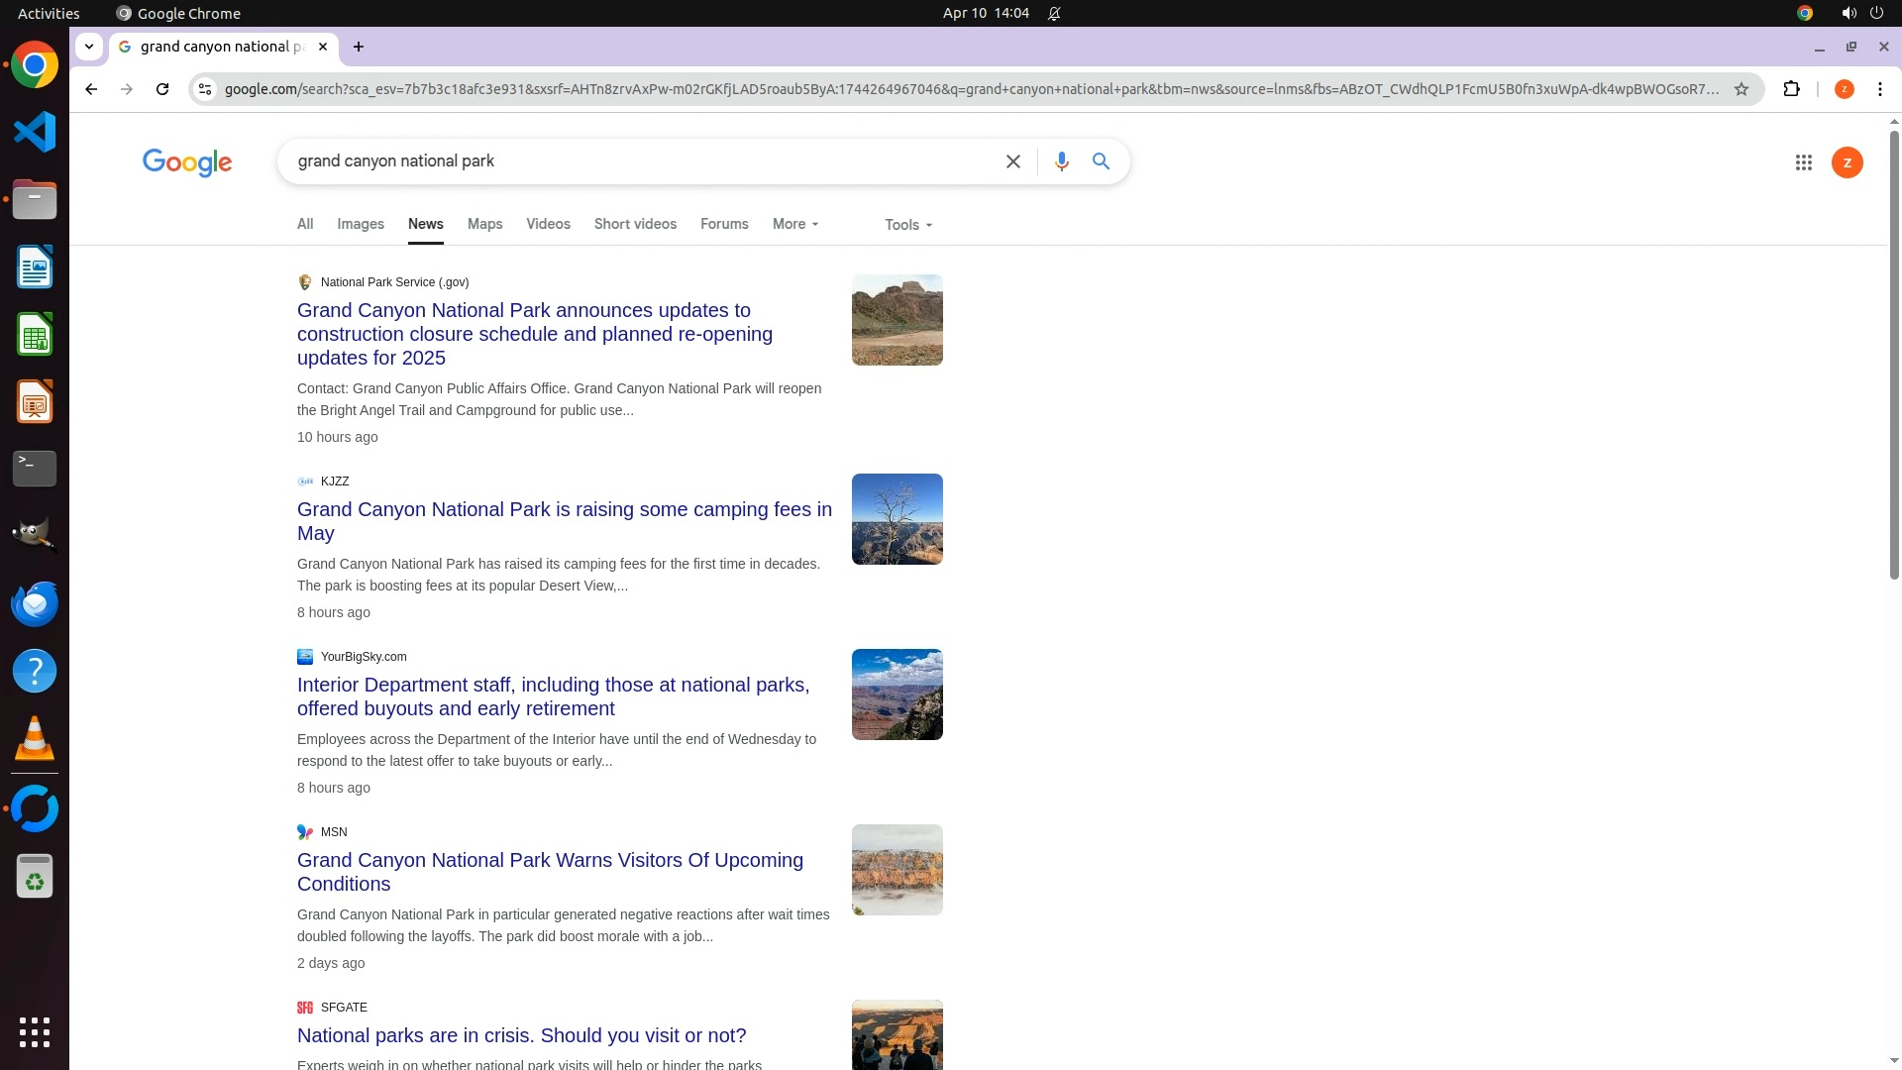The width and height of the screenshot is (1902, 1070).
Task: Clear the search box with X icon
Action: [x=1012, y=161]
